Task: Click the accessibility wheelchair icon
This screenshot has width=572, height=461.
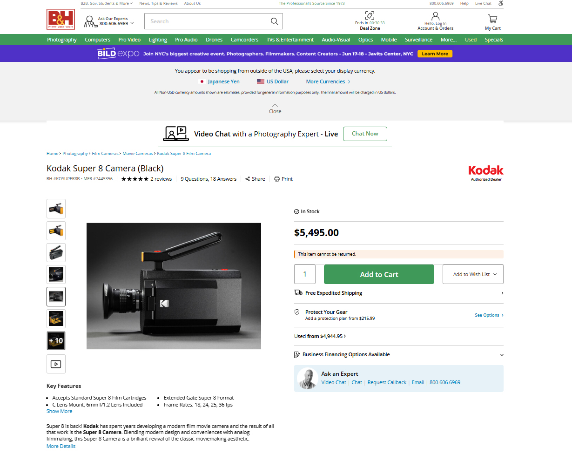Action: (x=501, y=3)
